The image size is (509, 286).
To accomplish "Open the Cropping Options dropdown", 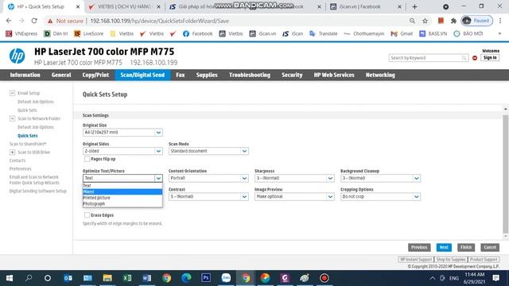I will point(380,196).
